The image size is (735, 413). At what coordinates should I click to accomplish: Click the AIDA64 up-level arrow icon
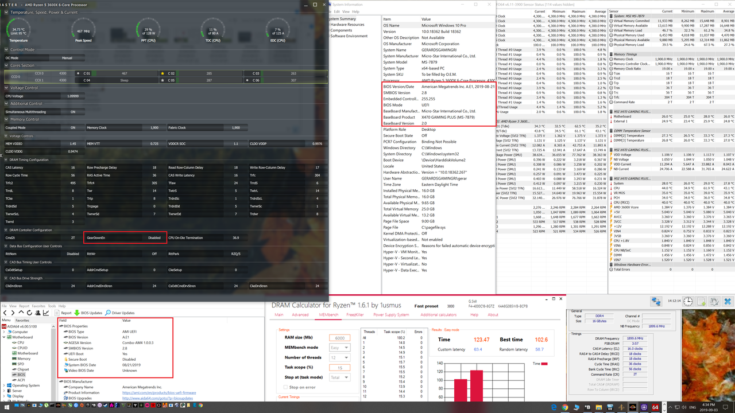point(21,313)
